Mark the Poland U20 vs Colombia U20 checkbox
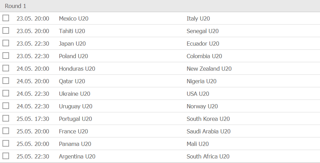 [6, 56]
